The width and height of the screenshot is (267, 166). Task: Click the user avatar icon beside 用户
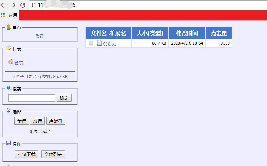point(8,27)
